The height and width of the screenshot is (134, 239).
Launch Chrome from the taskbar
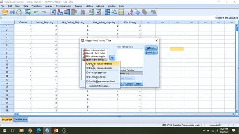click(x=30, y=131)
